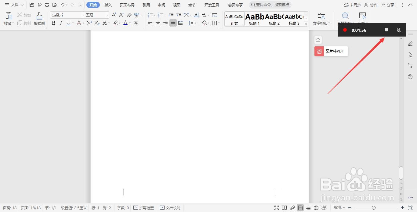Switch to 页面布局 tab
Viewport: 417px width, 212px height.
pos(127,5)
